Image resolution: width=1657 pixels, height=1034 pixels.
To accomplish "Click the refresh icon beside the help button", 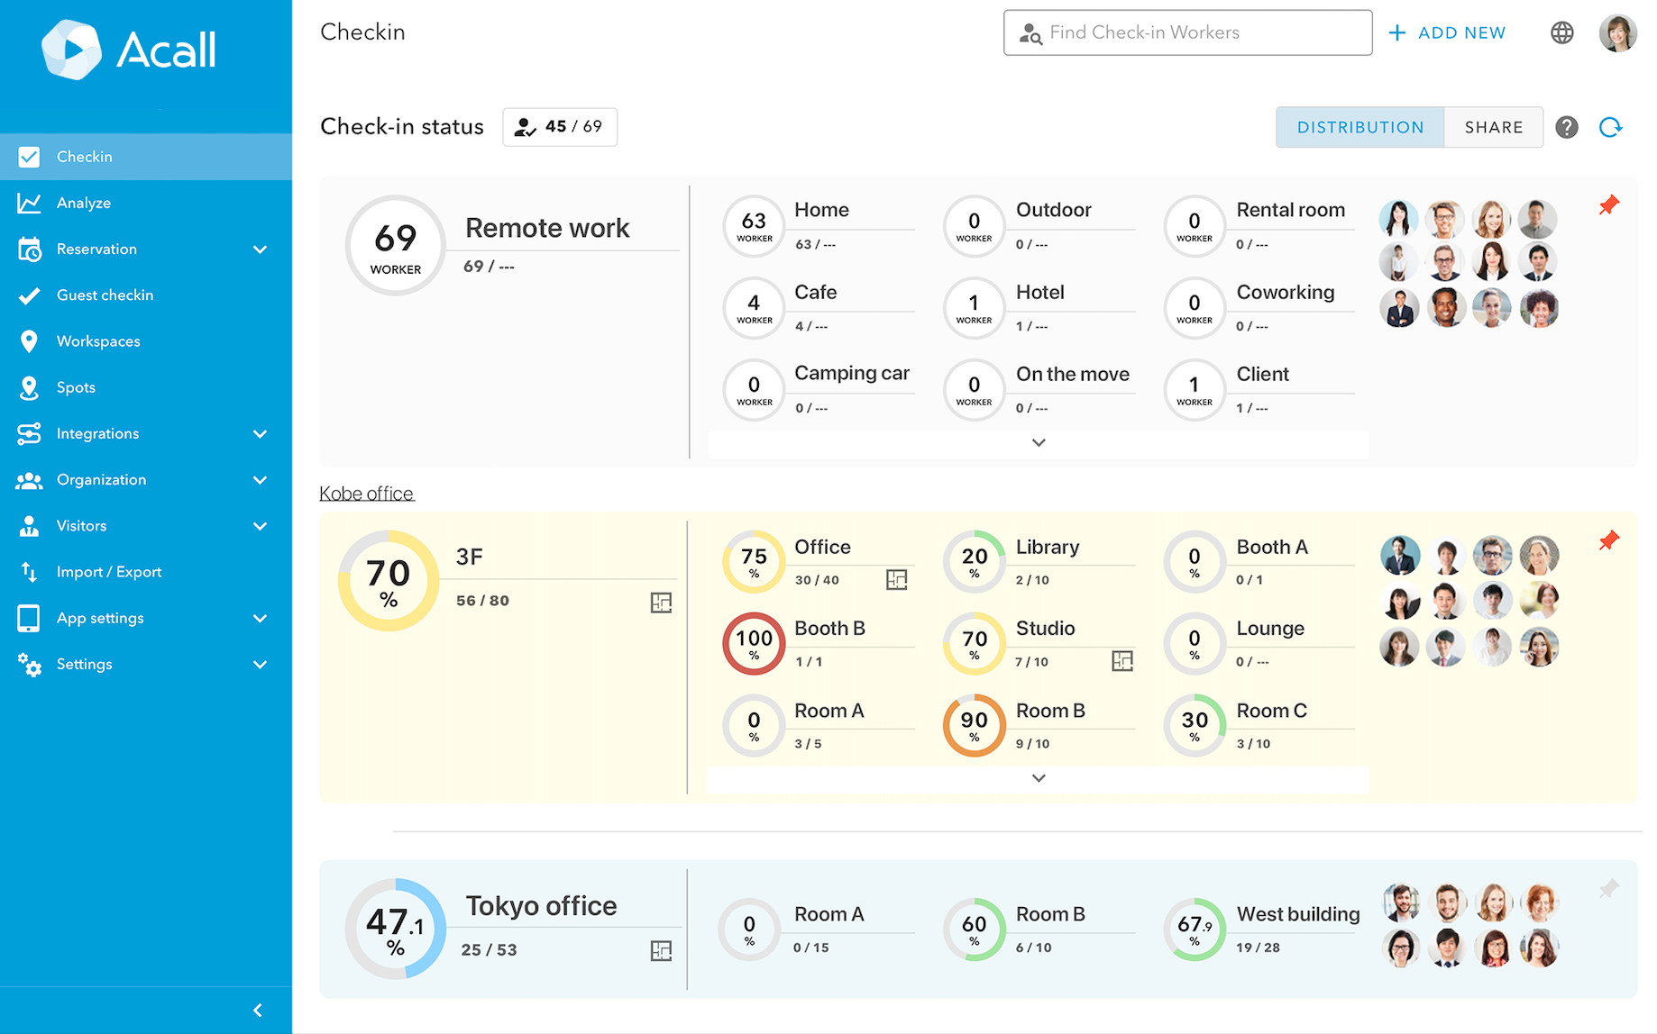I will click(1610, 128).
